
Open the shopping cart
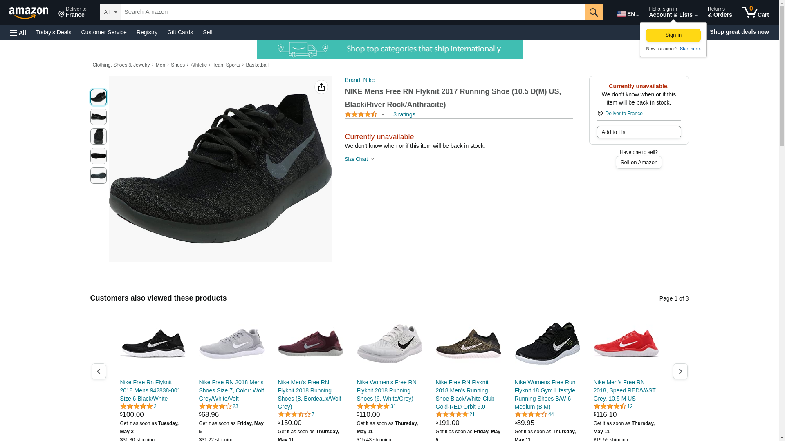point(755,12)
